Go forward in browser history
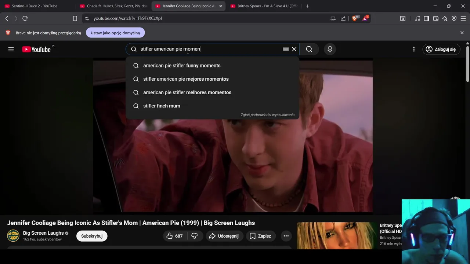This screenshot has width=470, height=264. (x=15, y=18)
